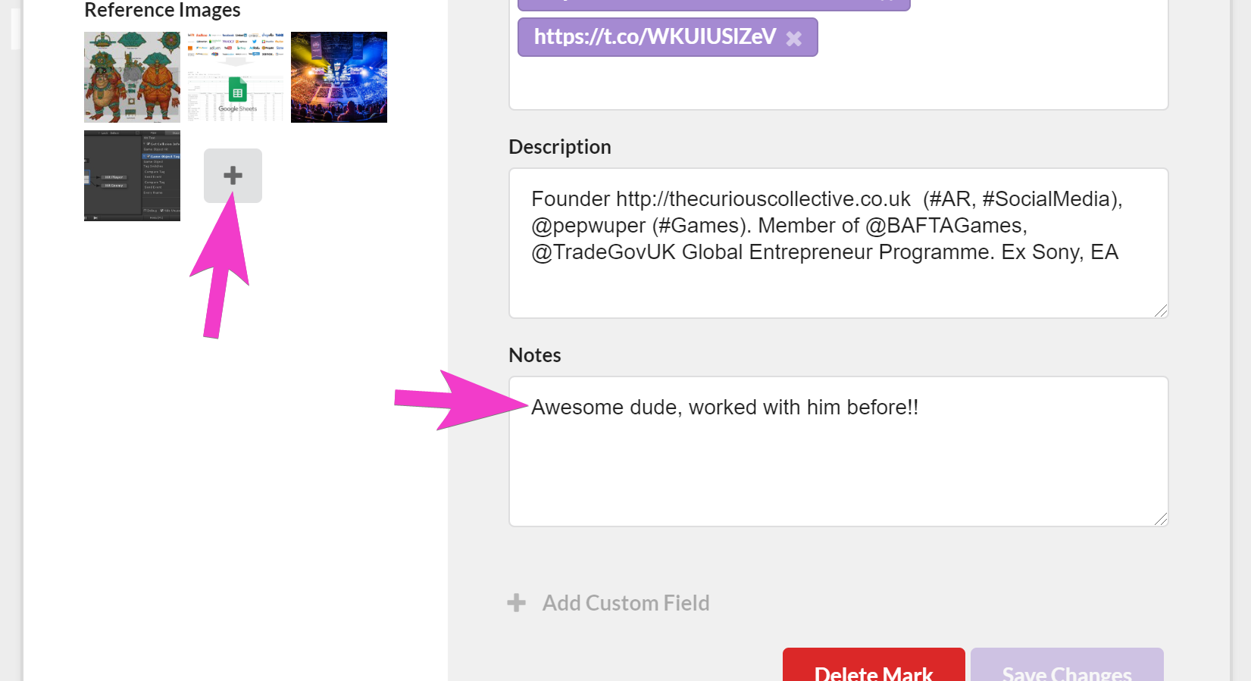The width and height of the screenshot is (1251, 681).
Task: Open the Google Sheets reference thumbnail
Action: click(236, 77)
